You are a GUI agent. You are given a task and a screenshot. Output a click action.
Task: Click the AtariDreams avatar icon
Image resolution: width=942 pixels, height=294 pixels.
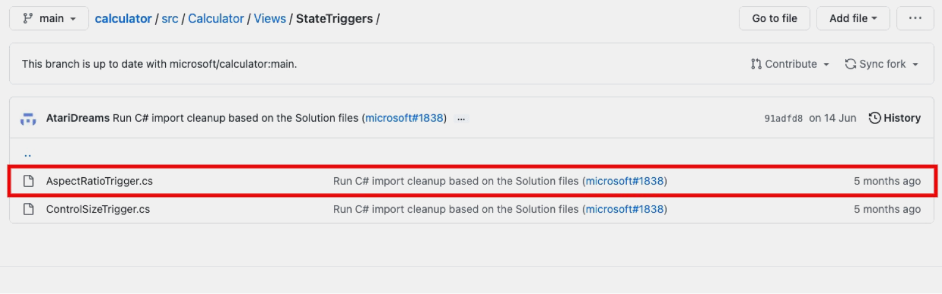click(x=28, y=118)
